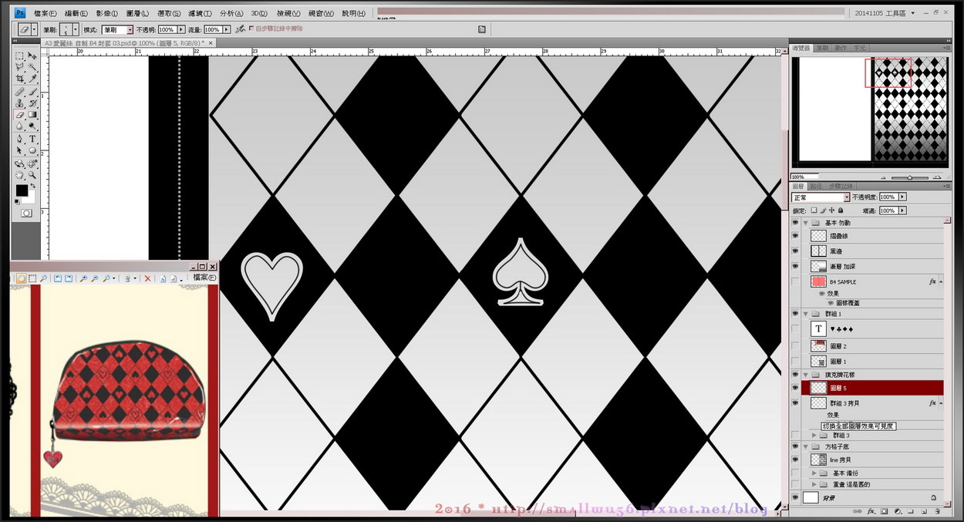Open the 影像 menu
964x522 pixels.
[x=107, y=13]
